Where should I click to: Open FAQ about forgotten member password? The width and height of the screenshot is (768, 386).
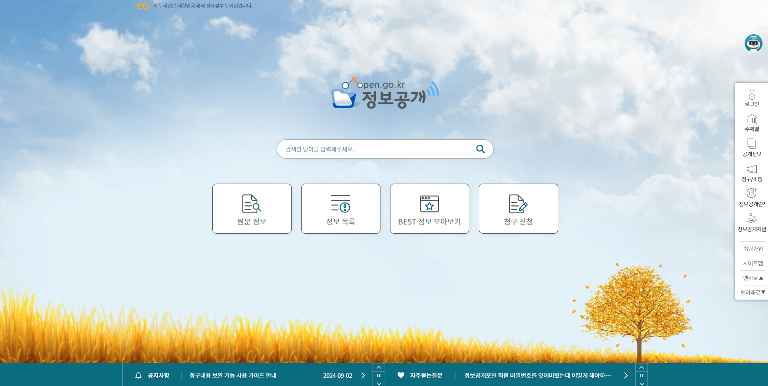(537, 375)
